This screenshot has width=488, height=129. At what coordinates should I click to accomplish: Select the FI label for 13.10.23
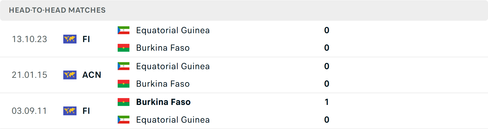tap(86, 39)
